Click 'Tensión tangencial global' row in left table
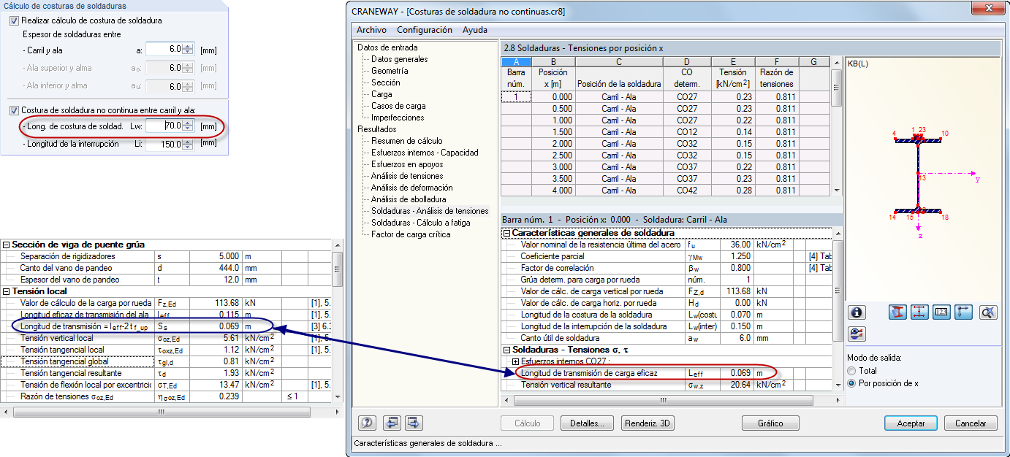 pyautogui.click(x=167, y=361)
